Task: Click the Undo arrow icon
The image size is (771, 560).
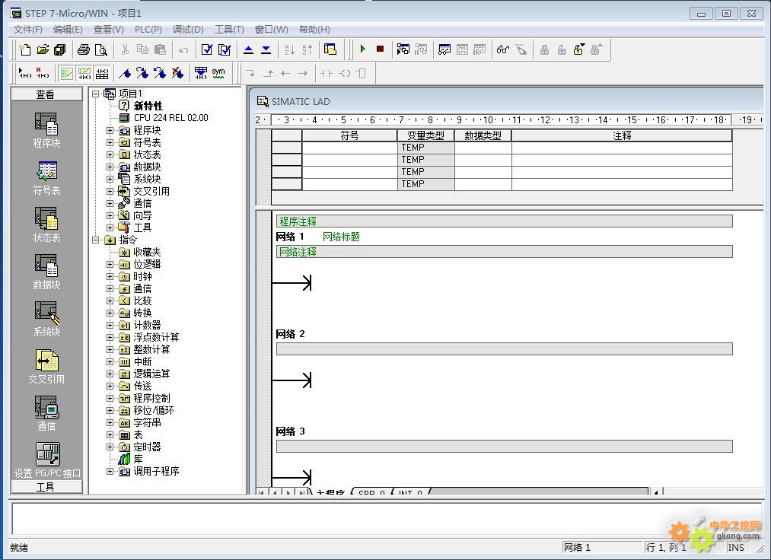Action: tap(183, 49)
